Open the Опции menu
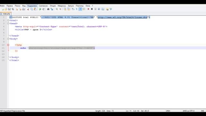This screenshot has height=116, width=206. 53,6
